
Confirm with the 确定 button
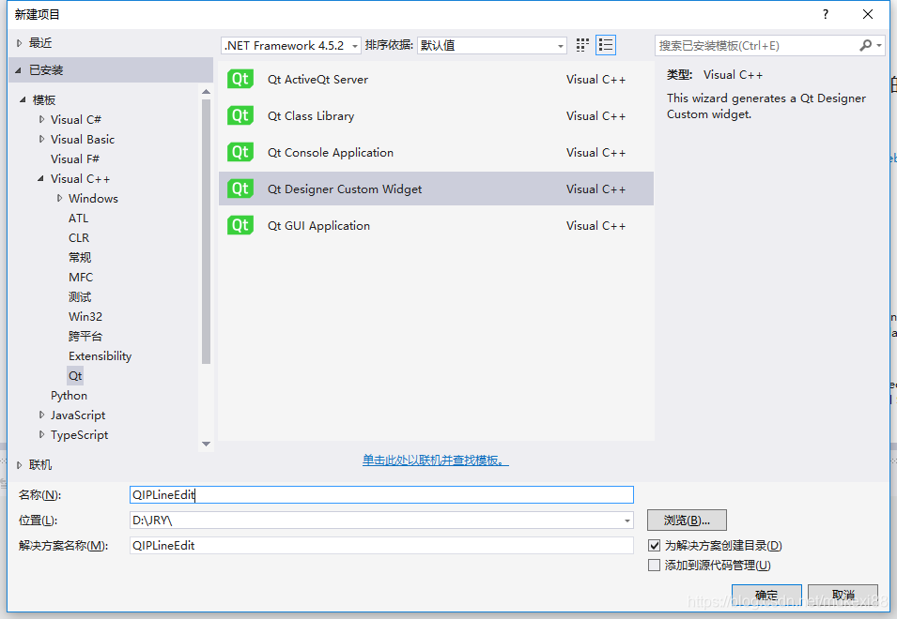(766, 595)
